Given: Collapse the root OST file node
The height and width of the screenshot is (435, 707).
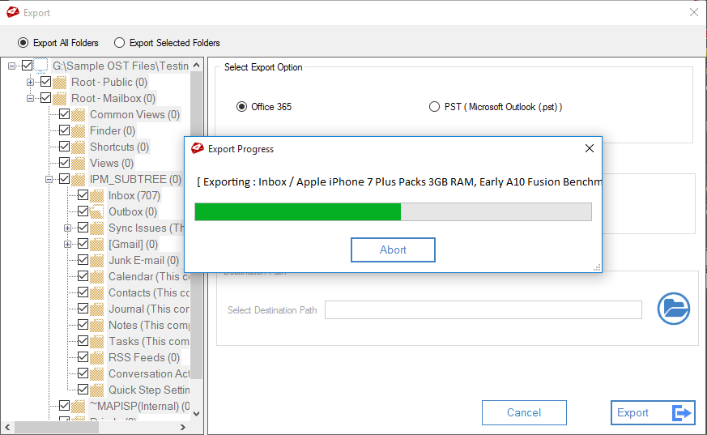Looking at the screenshot, I should [11, 66].
